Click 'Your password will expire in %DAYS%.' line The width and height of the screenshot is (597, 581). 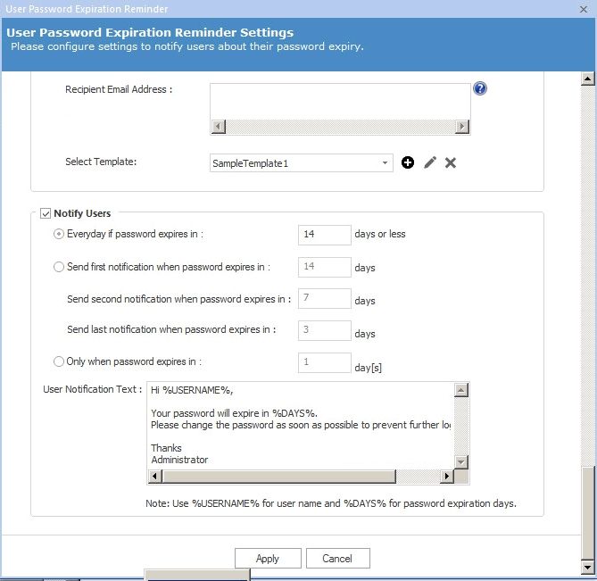coord(234,413)
